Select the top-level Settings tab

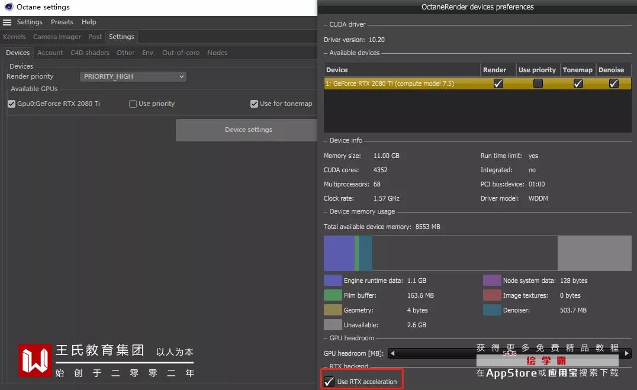pos(121,37)
